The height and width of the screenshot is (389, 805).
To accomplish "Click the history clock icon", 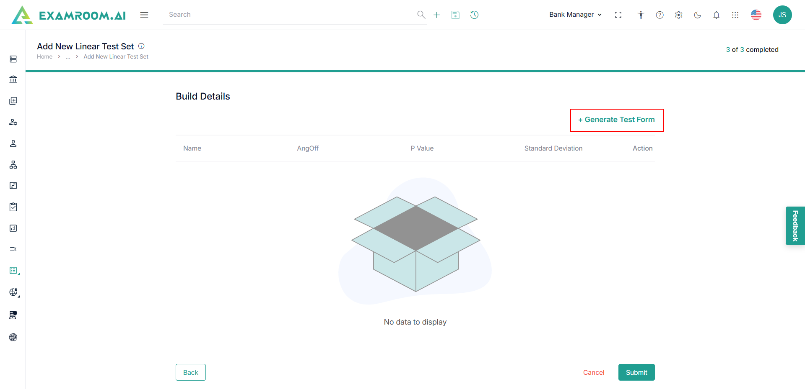I will tap(474, 15).
